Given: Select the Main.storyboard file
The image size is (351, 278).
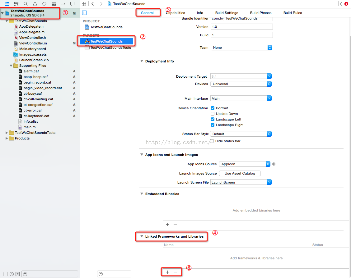Looking at the screenshot, I should 32,49.
